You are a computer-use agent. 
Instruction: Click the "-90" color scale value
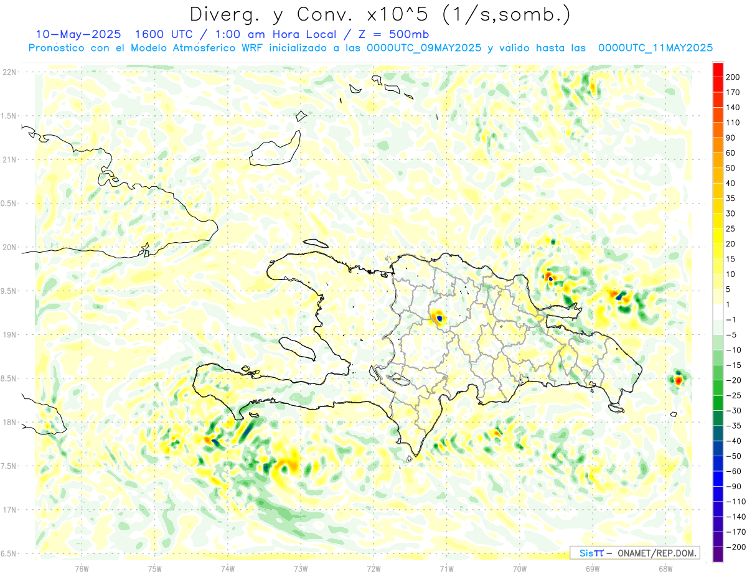(x=733, y=486)
